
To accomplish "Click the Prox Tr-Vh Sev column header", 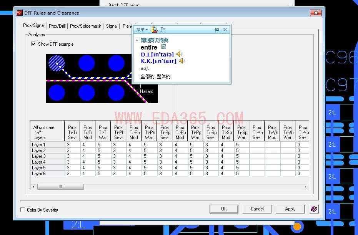I will point(257,131).
